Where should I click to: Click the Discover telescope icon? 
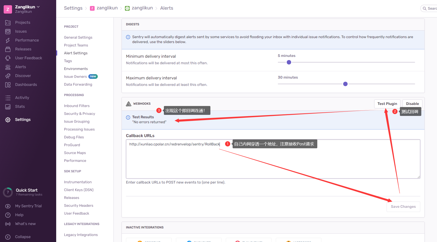coord(8,76)
